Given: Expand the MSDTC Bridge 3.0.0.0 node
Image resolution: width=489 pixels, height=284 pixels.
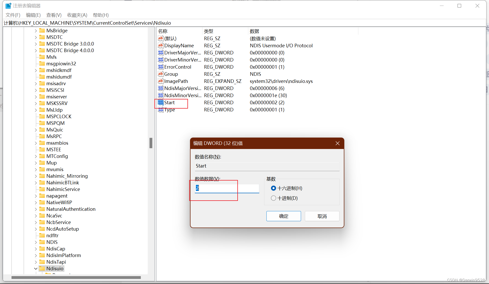Looking at the screenshot, I should tap(36, 44).
